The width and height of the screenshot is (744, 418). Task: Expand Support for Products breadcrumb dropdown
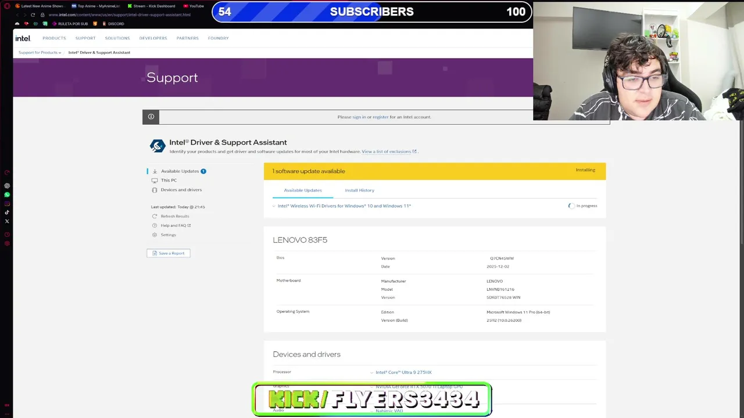point(40,52)
